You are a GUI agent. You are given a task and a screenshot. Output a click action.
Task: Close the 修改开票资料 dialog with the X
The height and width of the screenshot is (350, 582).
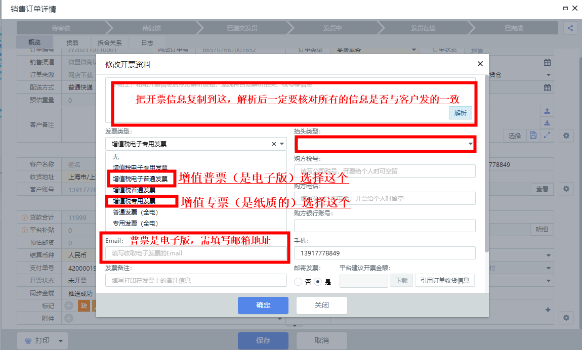(480, 64)
